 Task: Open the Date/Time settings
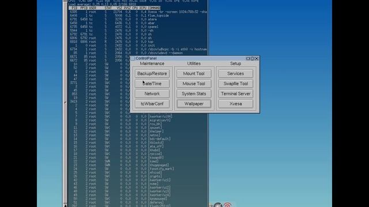point(152,83)
